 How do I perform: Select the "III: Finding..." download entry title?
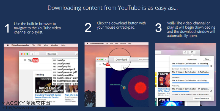point(190,80)
